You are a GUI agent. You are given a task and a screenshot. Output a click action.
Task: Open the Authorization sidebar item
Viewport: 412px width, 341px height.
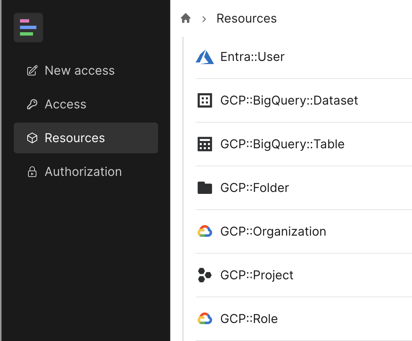tap(86, 172)
